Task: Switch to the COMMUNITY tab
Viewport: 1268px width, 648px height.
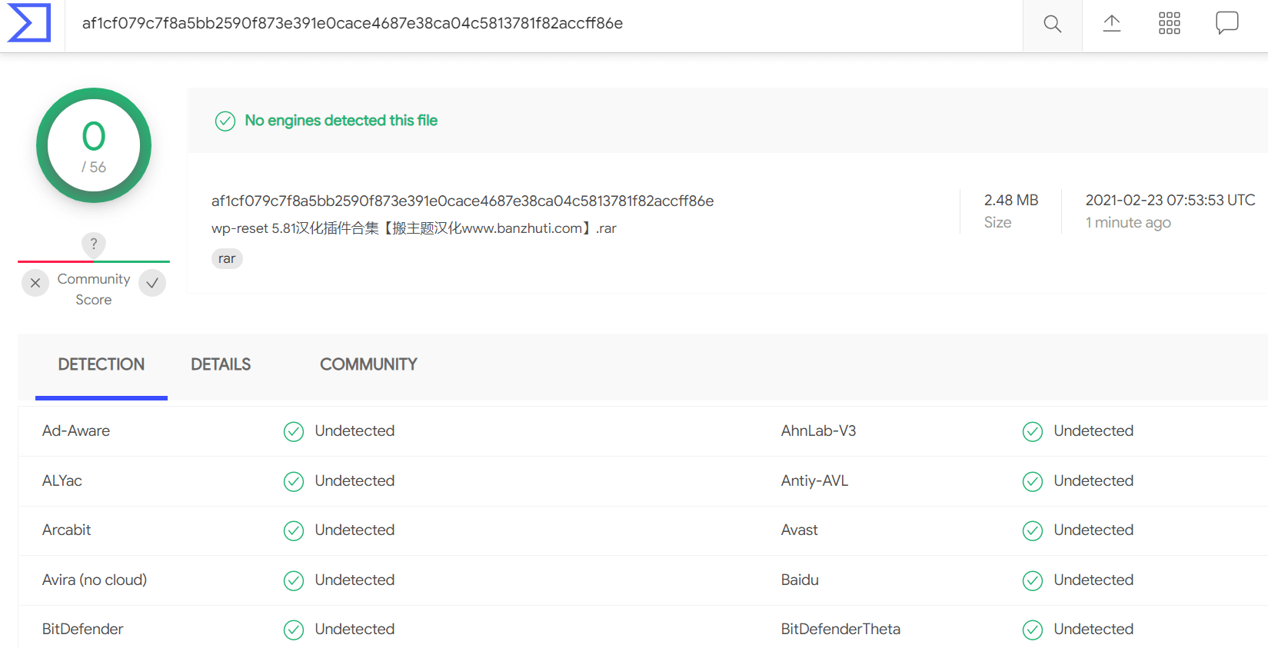Action: tap(368, 364)
